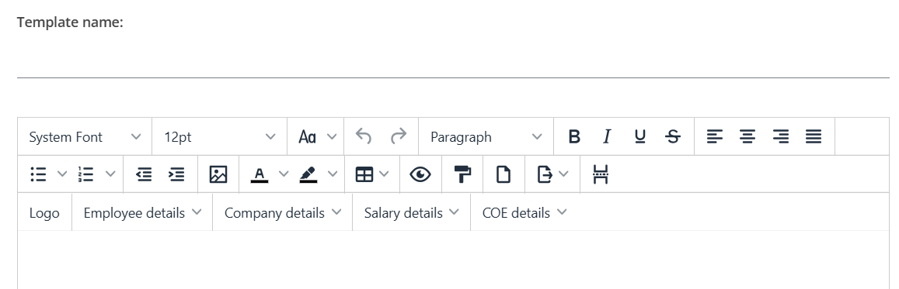Open preview with the eye icon

pyautogui.click(x=420, y=175)
